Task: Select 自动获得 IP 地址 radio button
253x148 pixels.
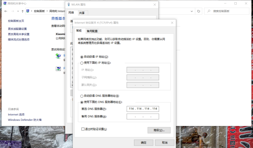Action: (x=82, y=57)
